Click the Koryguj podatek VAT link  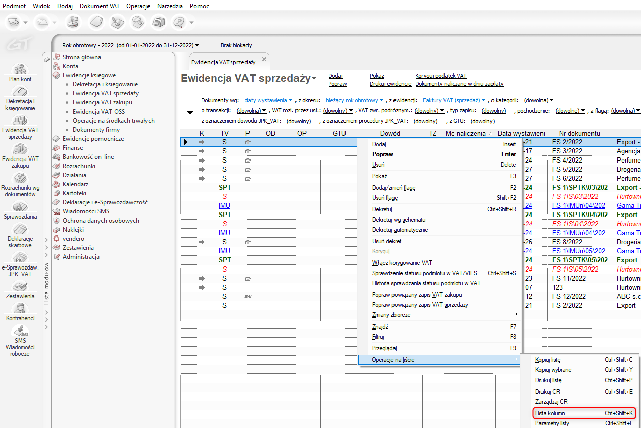coord(440,76)
